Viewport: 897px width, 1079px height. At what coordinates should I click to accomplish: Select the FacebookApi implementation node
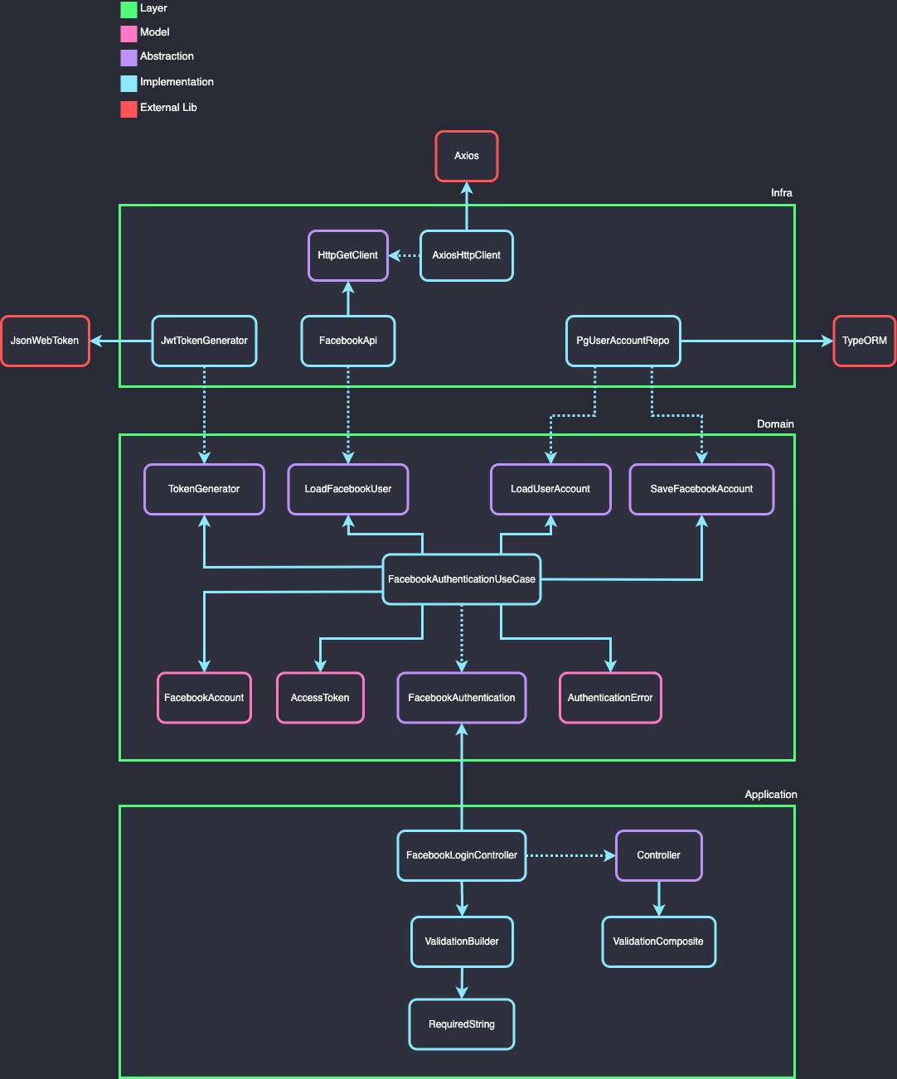pyautogui.click(x=347, y=341)
